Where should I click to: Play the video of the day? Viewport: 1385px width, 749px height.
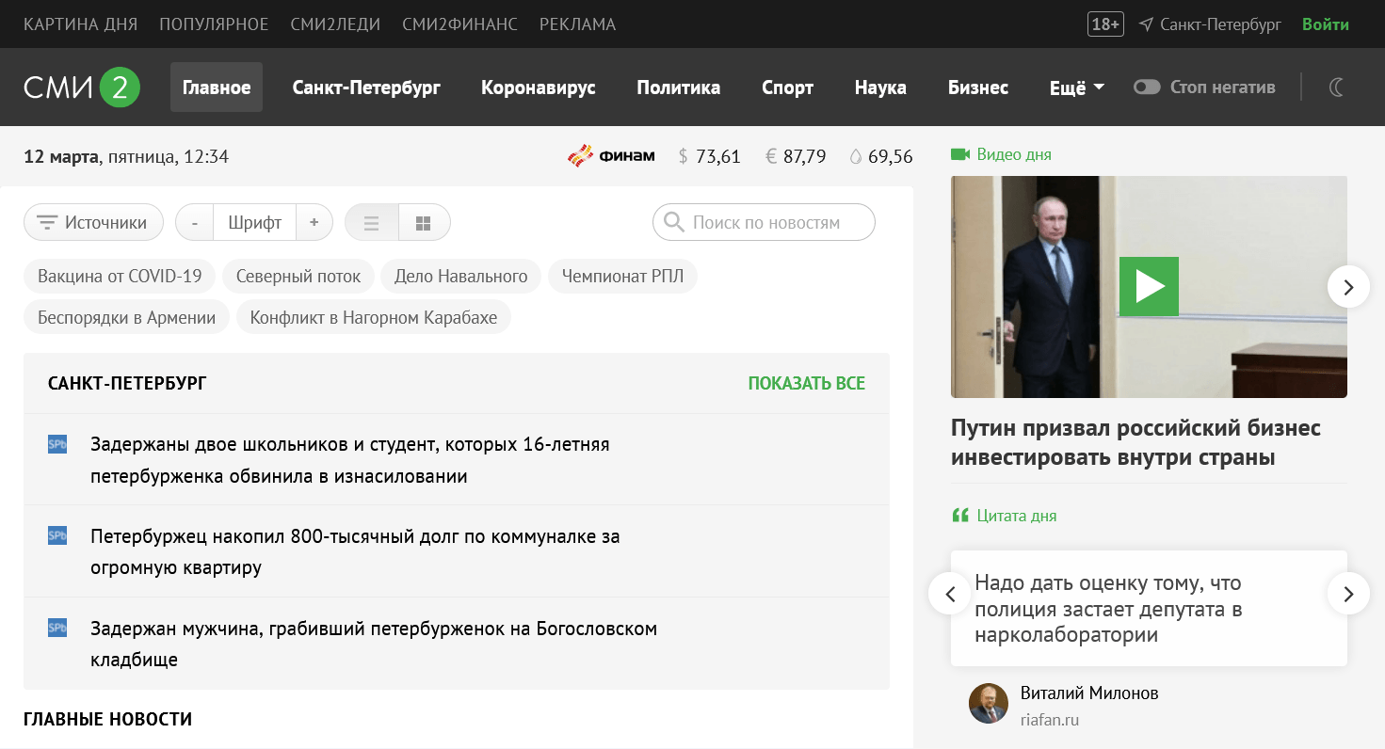pos(1149,286)
